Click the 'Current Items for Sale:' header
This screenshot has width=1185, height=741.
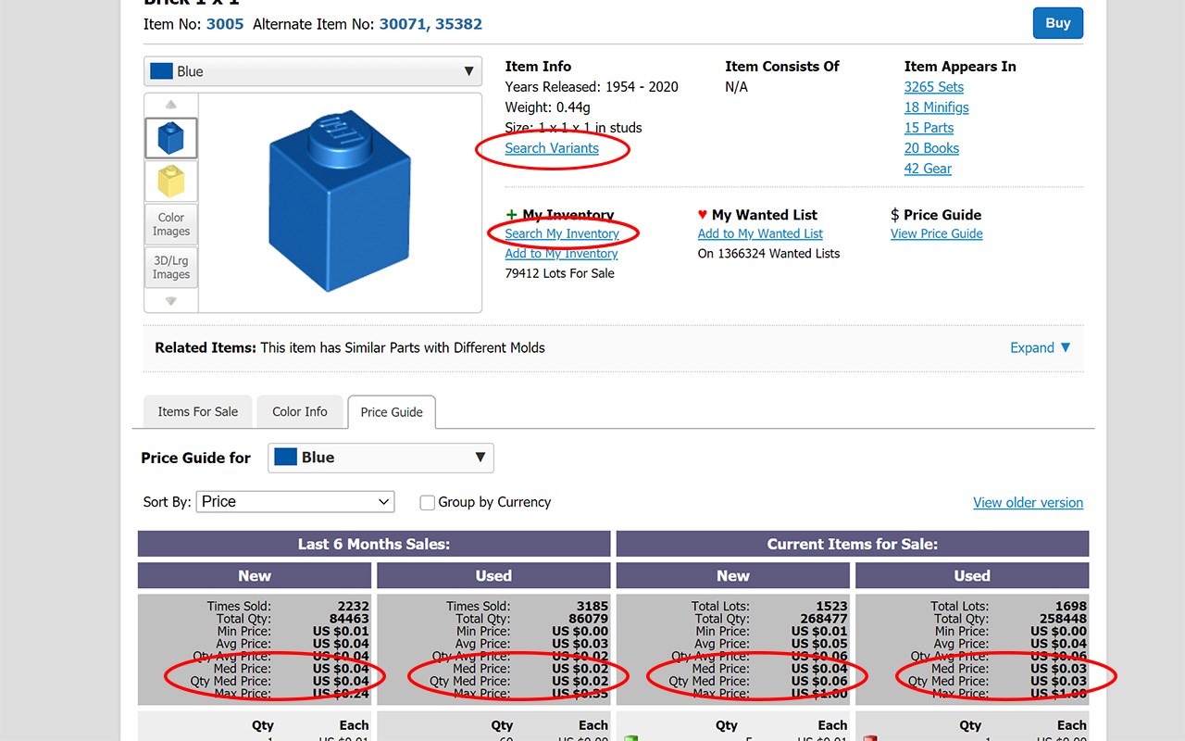pos(853,544)
